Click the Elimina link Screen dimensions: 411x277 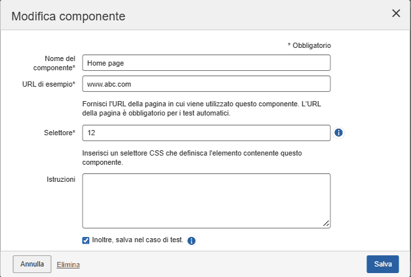(68, 265)
